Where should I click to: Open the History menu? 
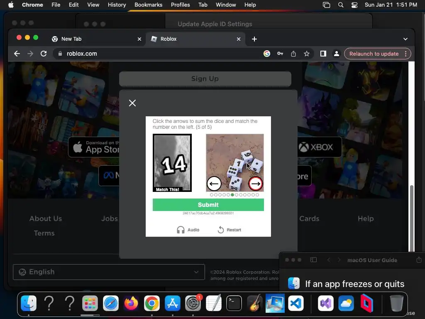[117, 5]
